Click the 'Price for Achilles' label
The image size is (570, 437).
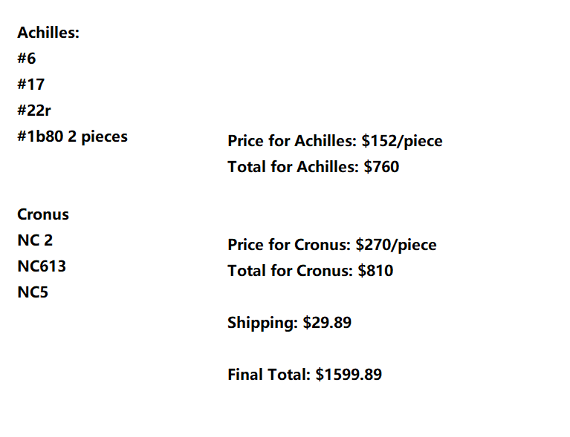(x=293, y=141)
